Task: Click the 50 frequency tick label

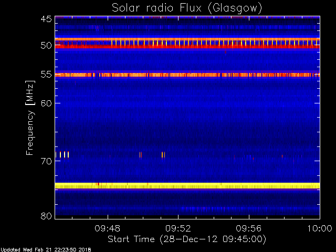Action: (x=46, y=46)
